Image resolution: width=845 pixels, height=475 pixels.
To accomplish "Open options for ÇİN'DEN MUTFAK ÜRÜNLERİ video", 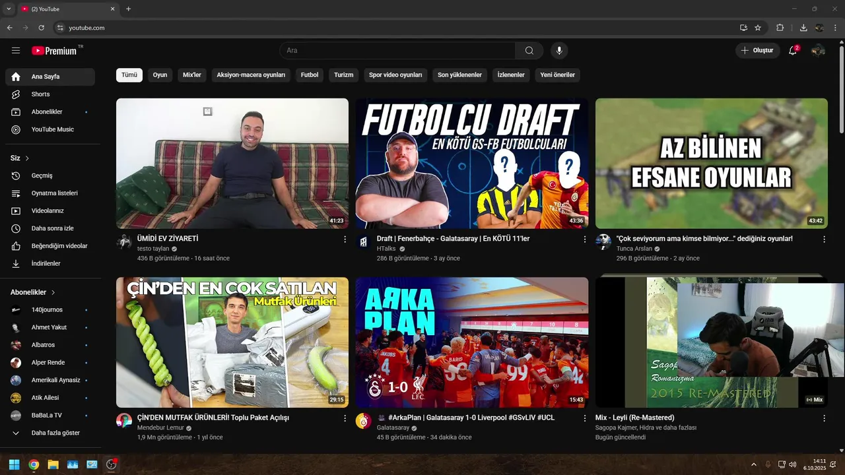I will coord(345,418).
